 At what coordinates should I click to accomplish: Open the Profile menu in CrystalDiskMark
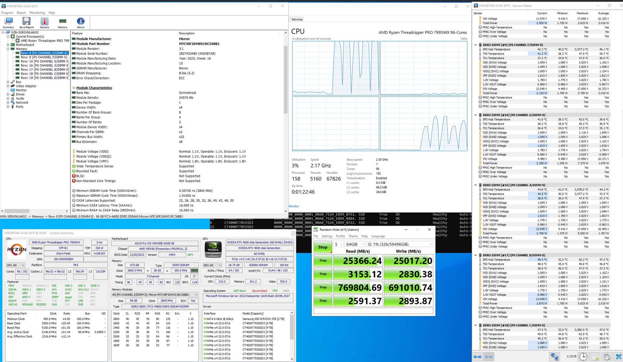(340, 236)
